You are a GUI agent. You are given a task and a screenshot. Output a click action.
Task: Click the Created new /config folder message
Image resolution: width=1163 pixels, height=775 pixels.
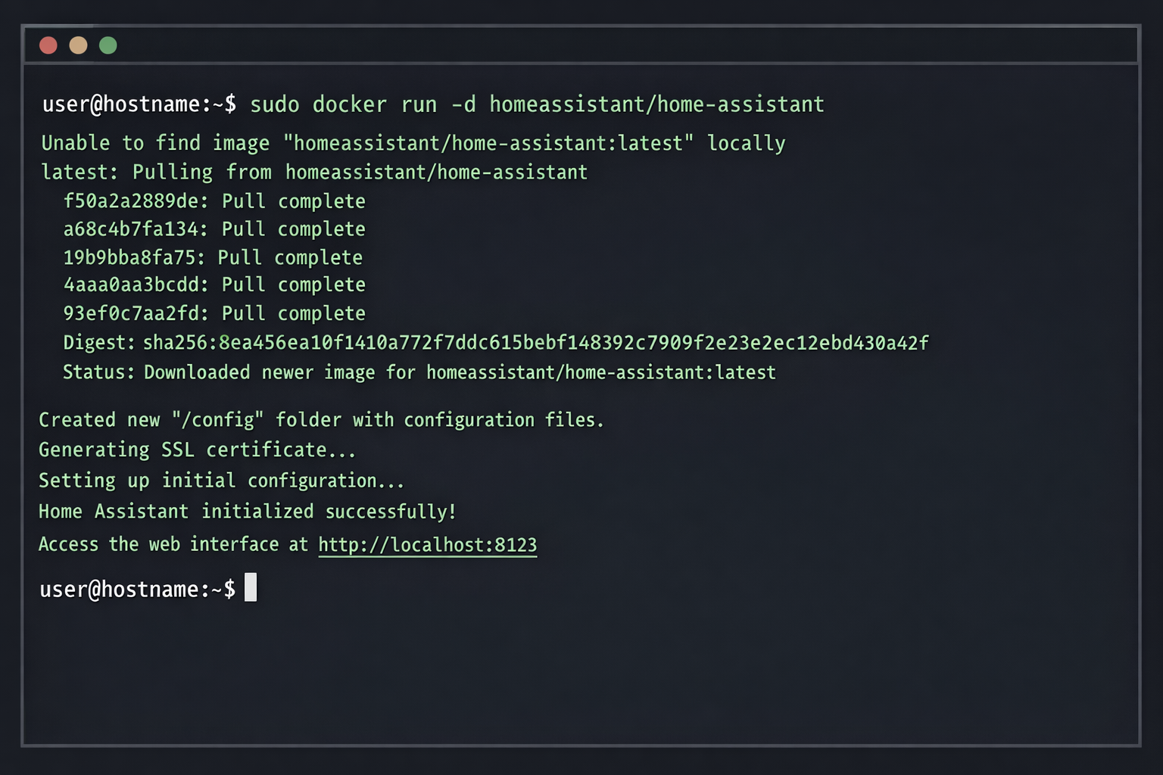pyautogui.click(x=321, y=419)
